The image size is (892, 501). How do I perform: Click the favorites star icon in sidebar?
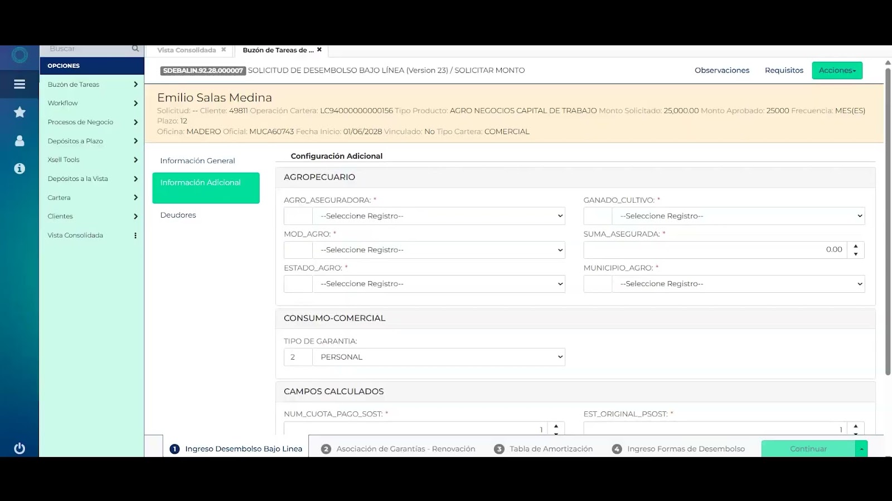pos(20,112)
